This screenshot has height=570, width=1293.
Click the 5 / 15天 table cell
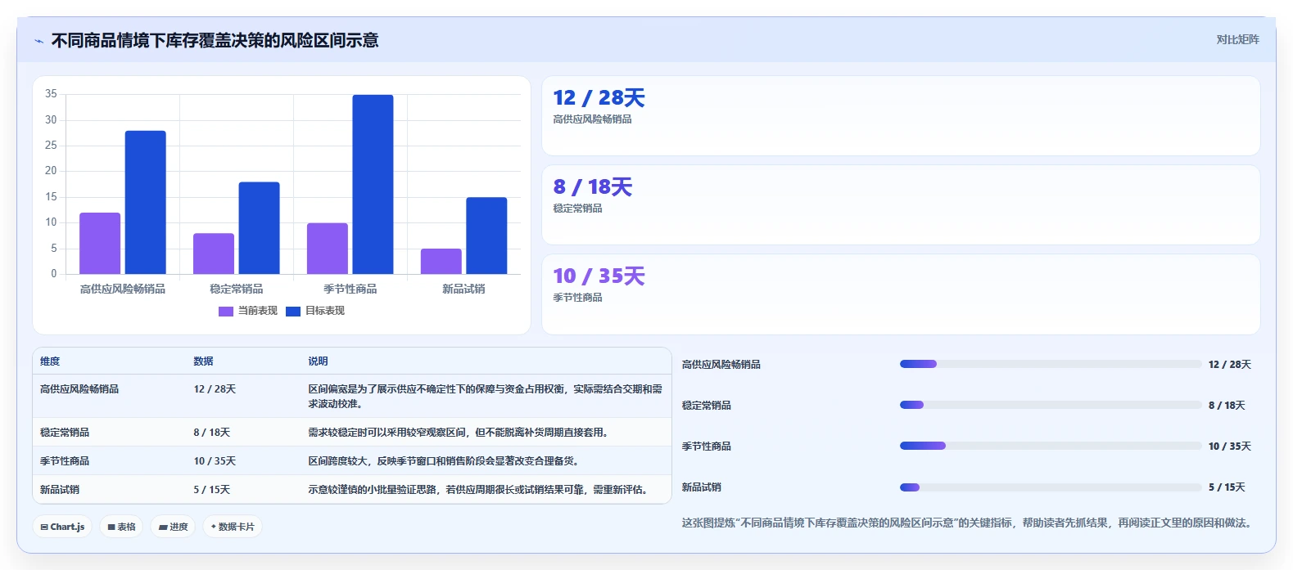[x=211, y=489]
